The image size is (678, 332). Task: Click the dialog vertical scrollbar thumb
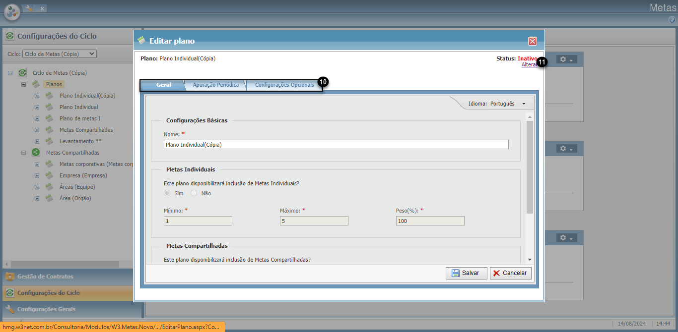pos(530,167)
